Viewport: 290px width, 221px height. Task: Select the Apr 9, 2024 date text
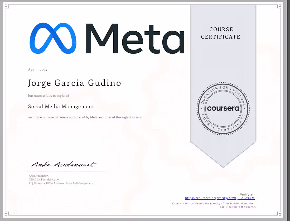(x=37, y=69)
